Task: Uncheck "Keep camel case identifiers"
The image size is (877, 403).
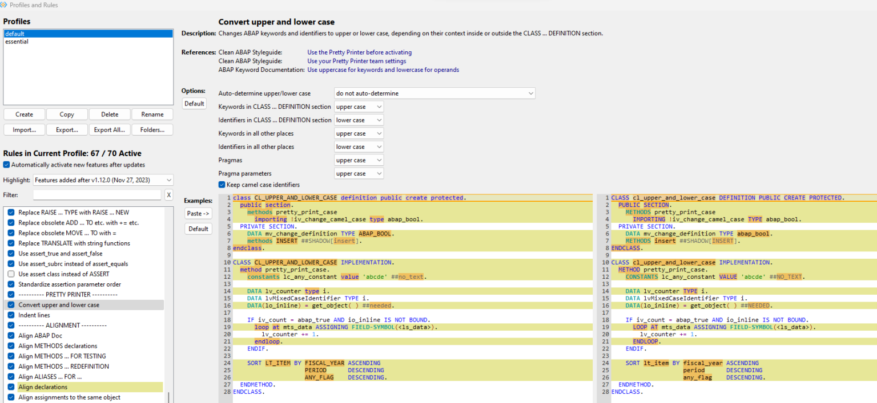Action: point(222,184)
